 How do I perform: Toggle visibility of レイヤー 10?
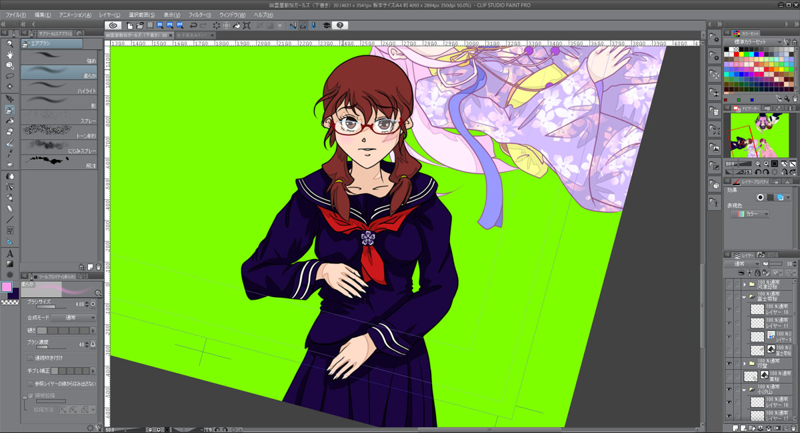point(729,308)
